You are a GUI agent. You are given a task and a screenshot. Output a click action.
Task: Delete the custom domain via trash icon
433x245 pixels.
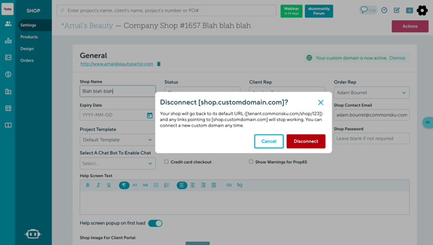pyautogui.click(x=159, y=64)
